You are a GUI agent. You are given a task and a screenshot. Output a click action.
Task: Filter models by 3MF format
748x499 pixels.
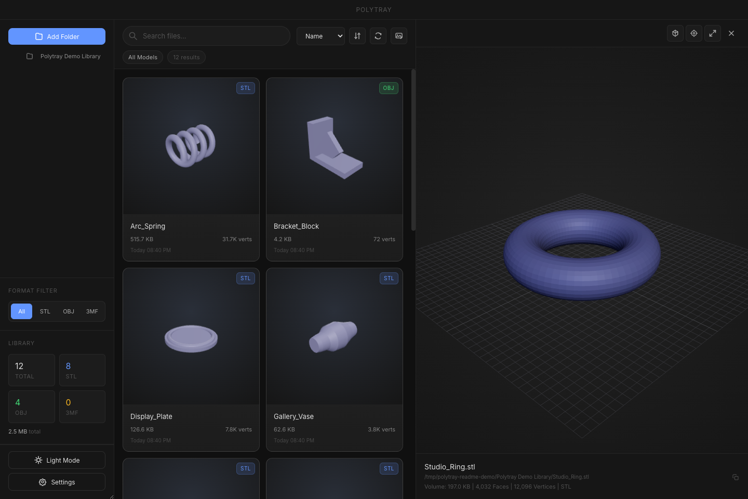[92, 311]
